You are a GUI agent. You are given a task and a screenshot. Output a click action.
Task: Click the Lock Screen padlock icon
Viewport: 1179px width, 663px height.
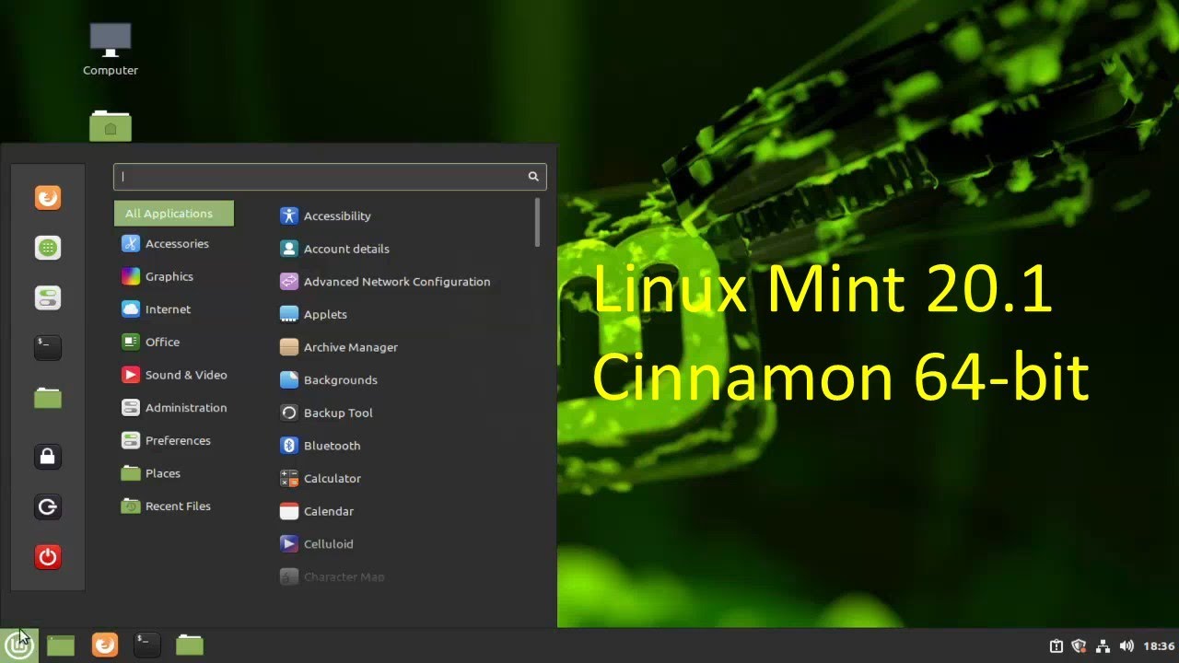[x=48, y=457]
